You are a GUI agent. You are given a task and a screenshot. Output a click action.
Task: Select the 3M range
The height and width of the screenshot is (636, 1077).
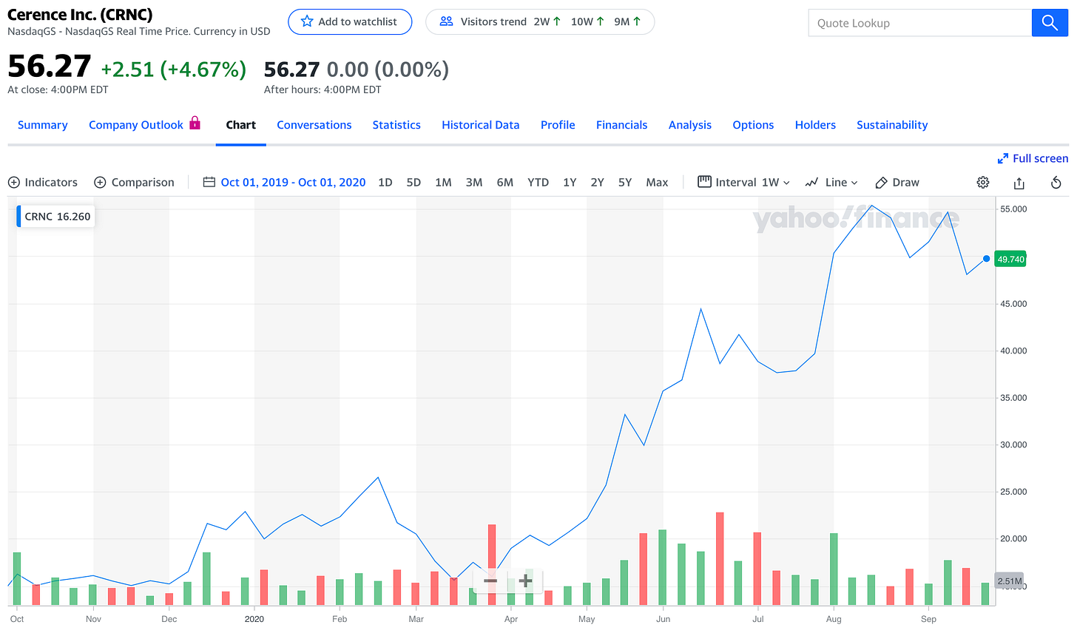point(474,182)
